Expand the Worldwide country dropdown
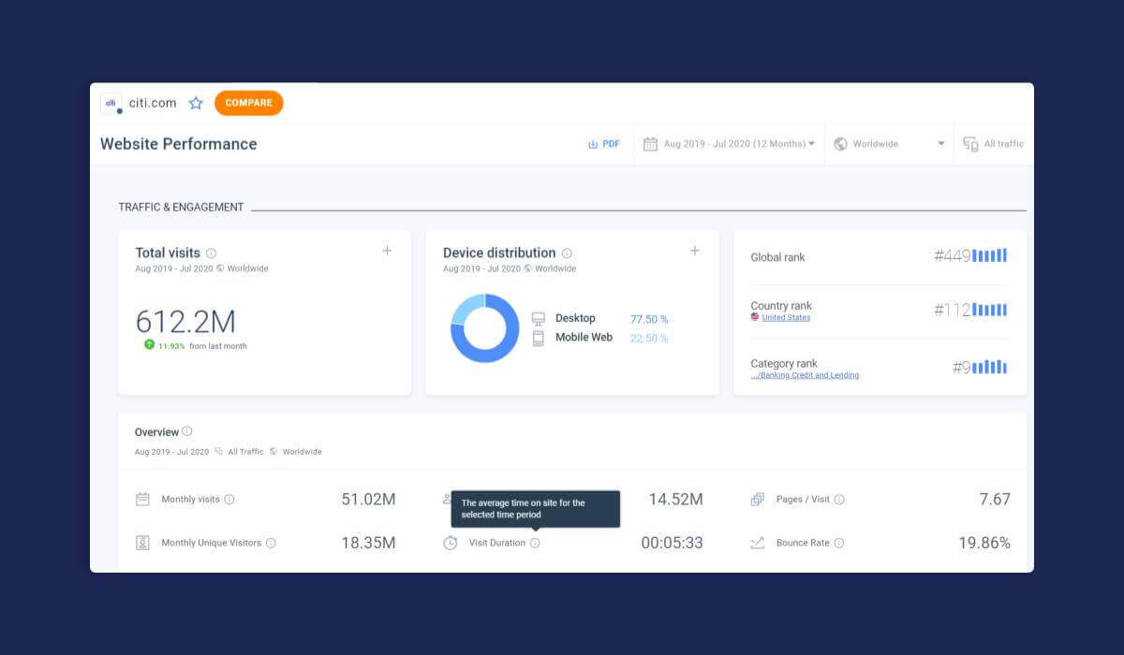1124x655 pixels. pos(888,144)
